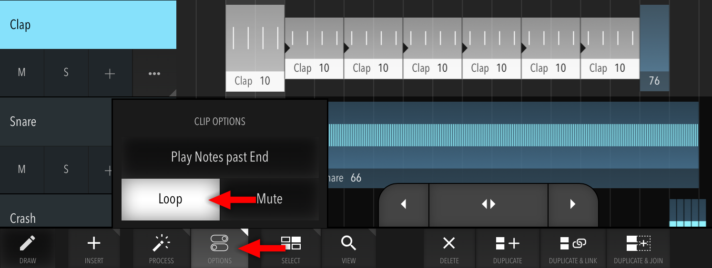Mute the Clap track
The height and width of the screenshot is (268, 712).
tap(22, 73)
